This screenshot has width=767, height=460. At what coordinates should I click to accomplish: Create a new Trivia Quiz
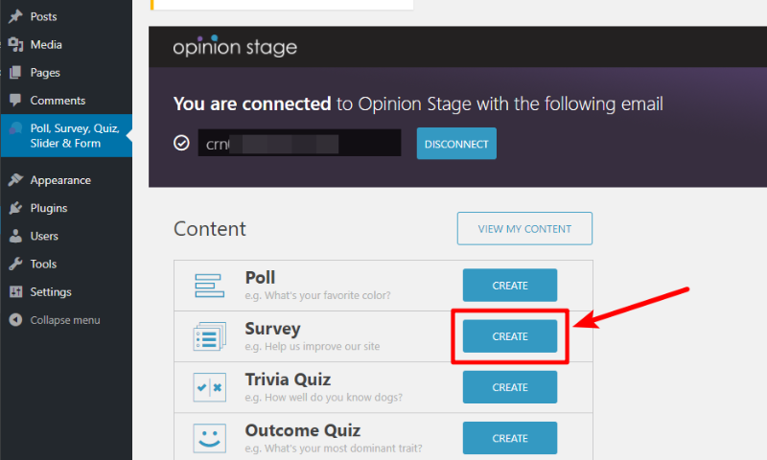click(x=510, y=387)
